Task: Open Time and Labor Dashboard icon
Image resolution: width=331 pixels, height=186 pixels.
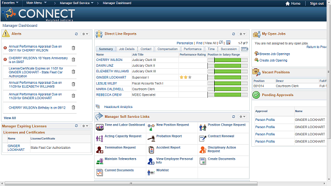Action: click(x=99, y=128)
